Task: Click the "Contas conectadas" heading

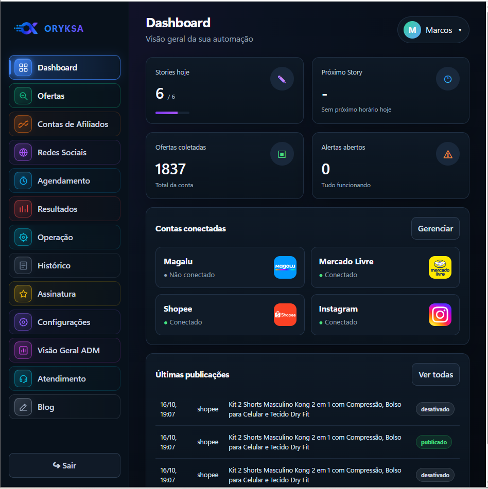Action: [190, 229]
